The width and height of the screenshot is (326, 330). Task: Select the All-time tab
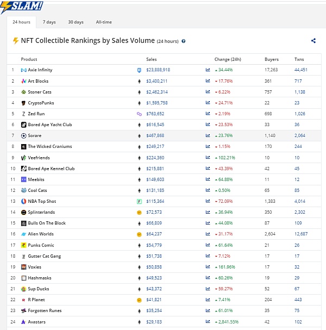[104, 22]
